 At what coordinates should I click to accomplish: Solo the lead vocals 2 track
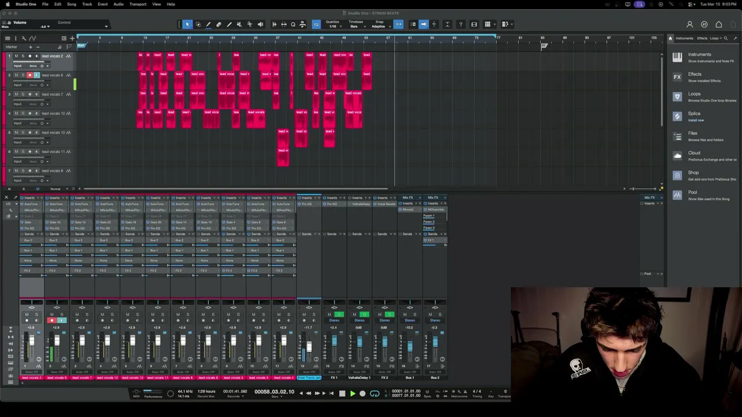[23, 56]
